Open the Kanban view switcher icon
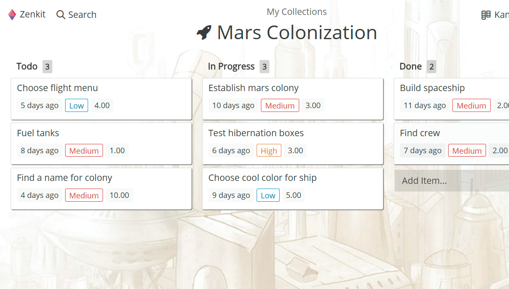This screenshot has height=289, width=509. click(x=486, y=15)
